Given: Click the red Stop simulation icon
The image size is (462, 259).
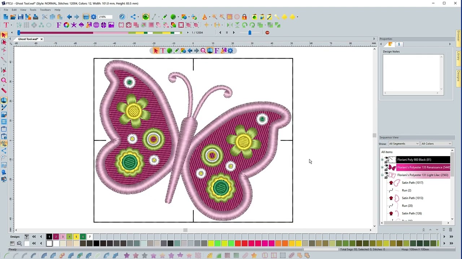Looking at the screenshot, I should [267, 32].
